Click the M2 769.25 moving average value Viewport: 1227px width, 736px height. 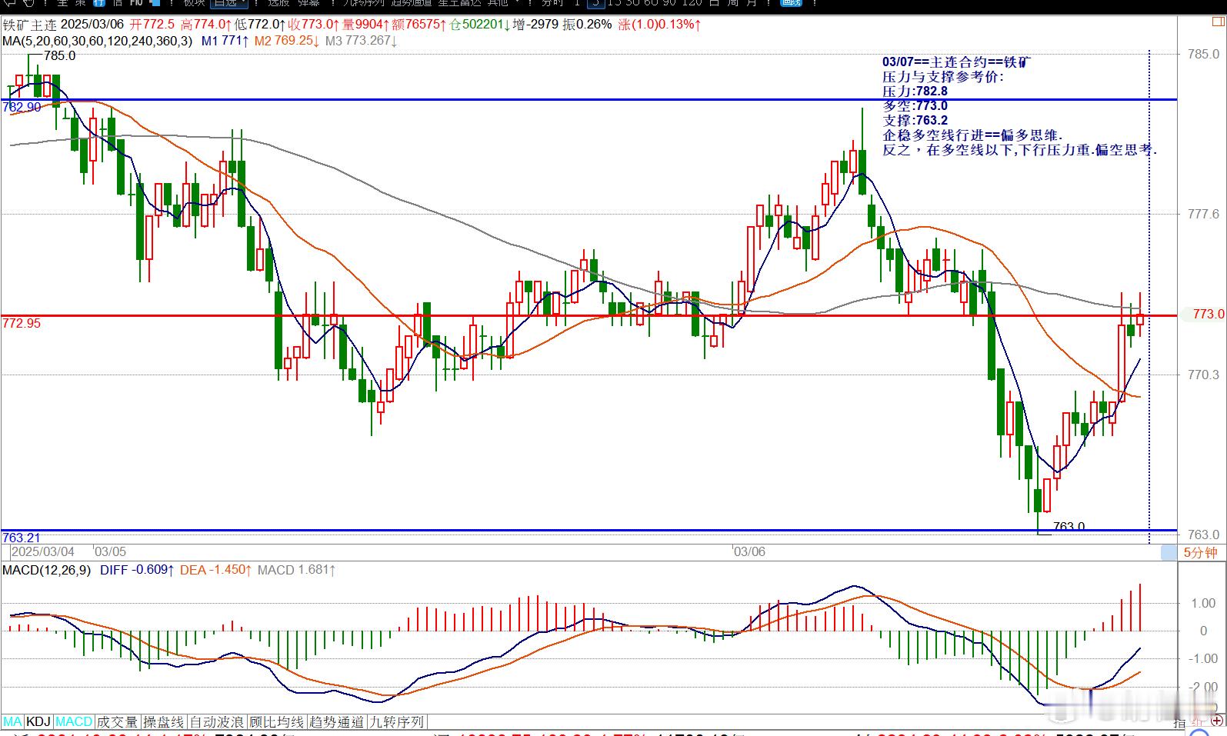(288, 41)
